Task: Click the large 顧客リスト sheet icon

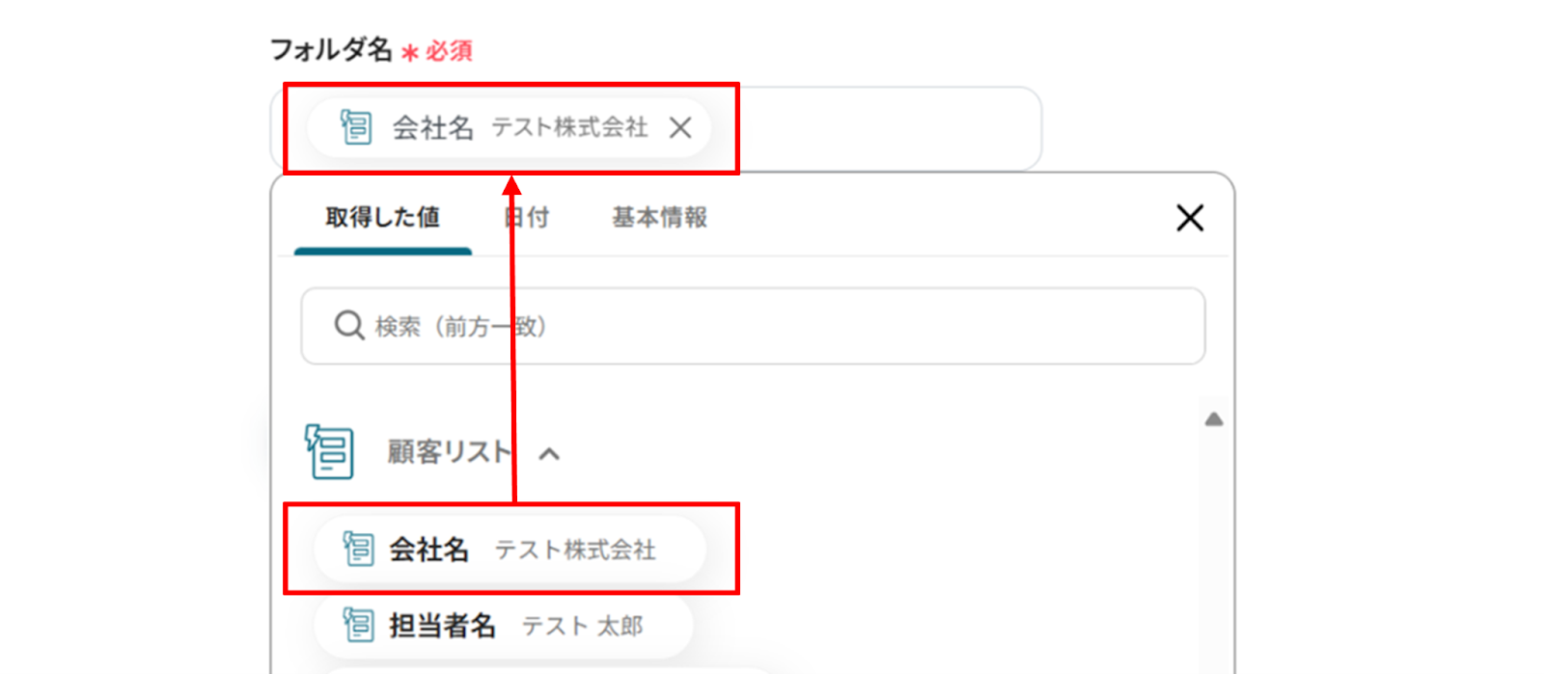Action: point(330,451)
